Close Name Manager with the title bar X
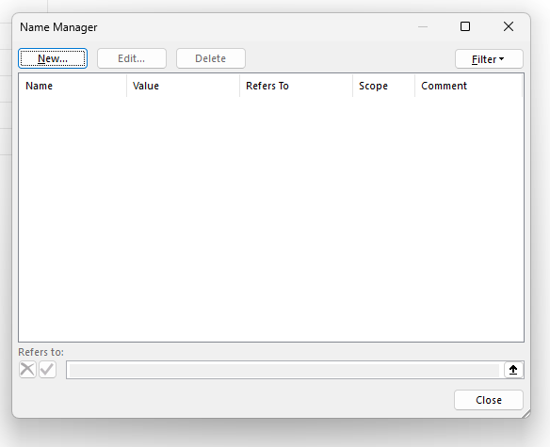This screenshot has height=447, width=550. coord(509,26)
